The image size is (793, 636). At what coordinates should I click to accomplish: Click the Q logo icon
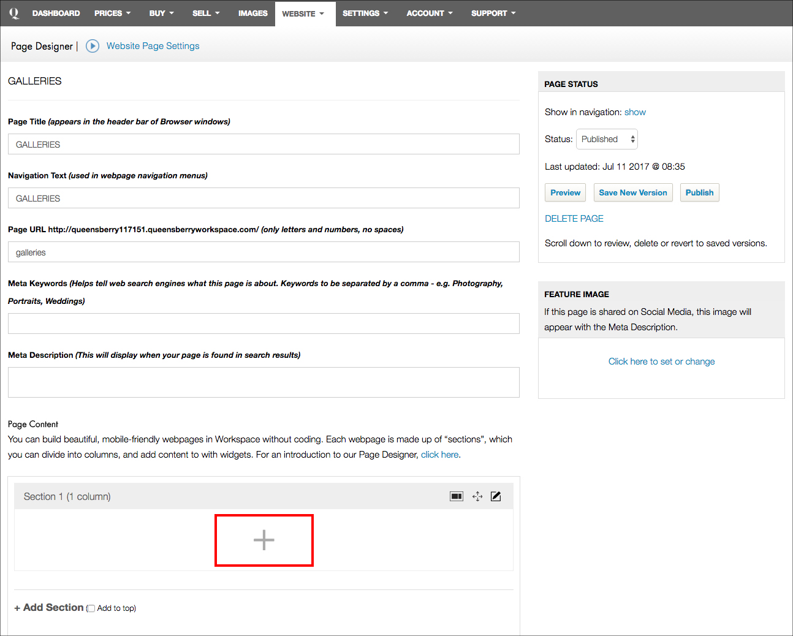click(x=14, y=13)
